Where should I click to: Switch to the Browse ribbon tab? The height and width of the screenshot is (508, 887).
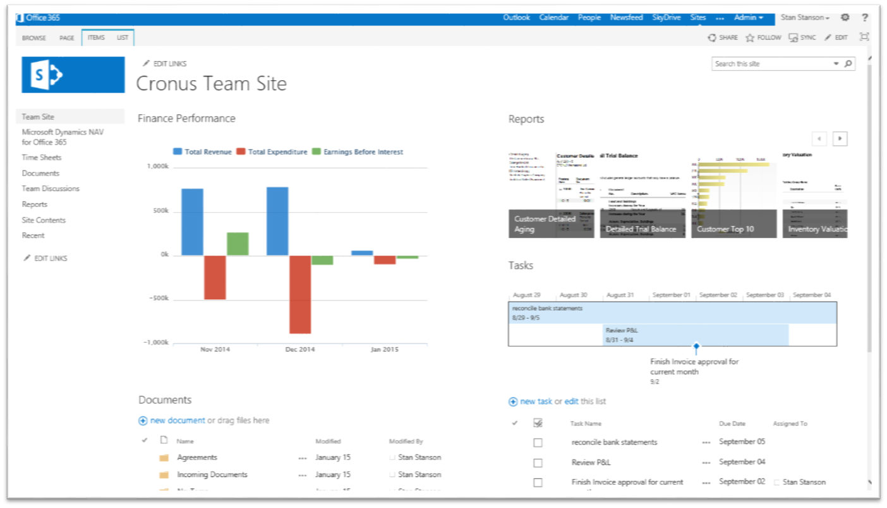coord(34,38)
